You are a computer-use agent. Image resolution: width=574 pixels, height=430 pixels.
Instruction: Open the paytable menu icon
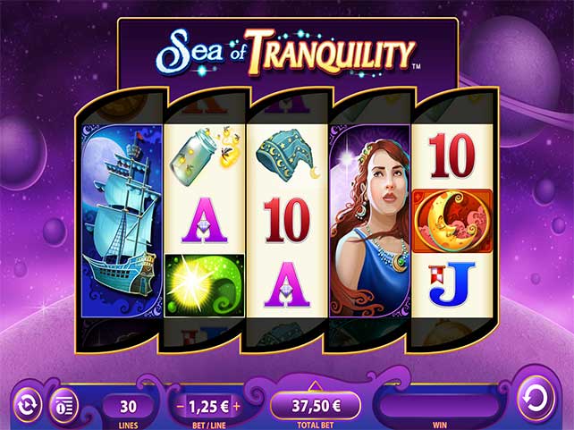click(64, 406)
